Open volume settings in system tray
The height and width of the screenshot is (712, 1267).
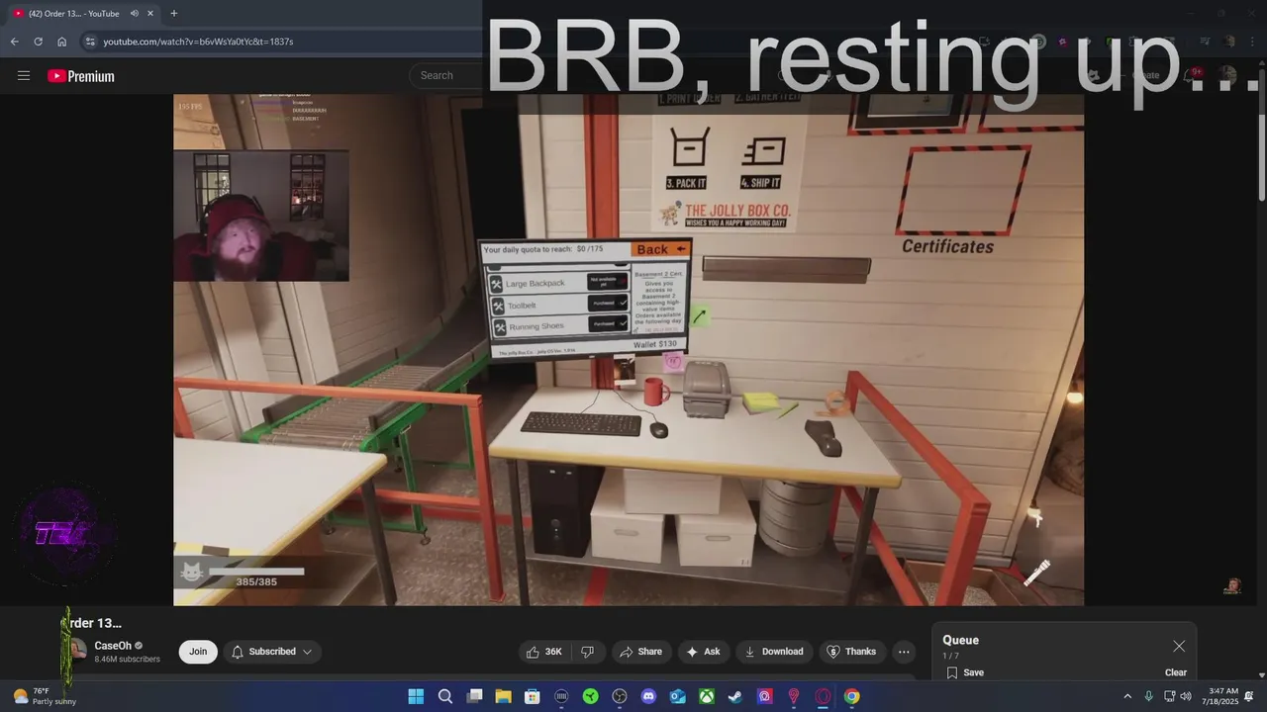point(1186,696)
